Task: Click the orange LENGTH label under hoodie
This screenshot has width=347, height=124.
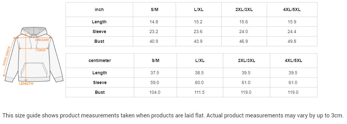Action: point(26,83)
